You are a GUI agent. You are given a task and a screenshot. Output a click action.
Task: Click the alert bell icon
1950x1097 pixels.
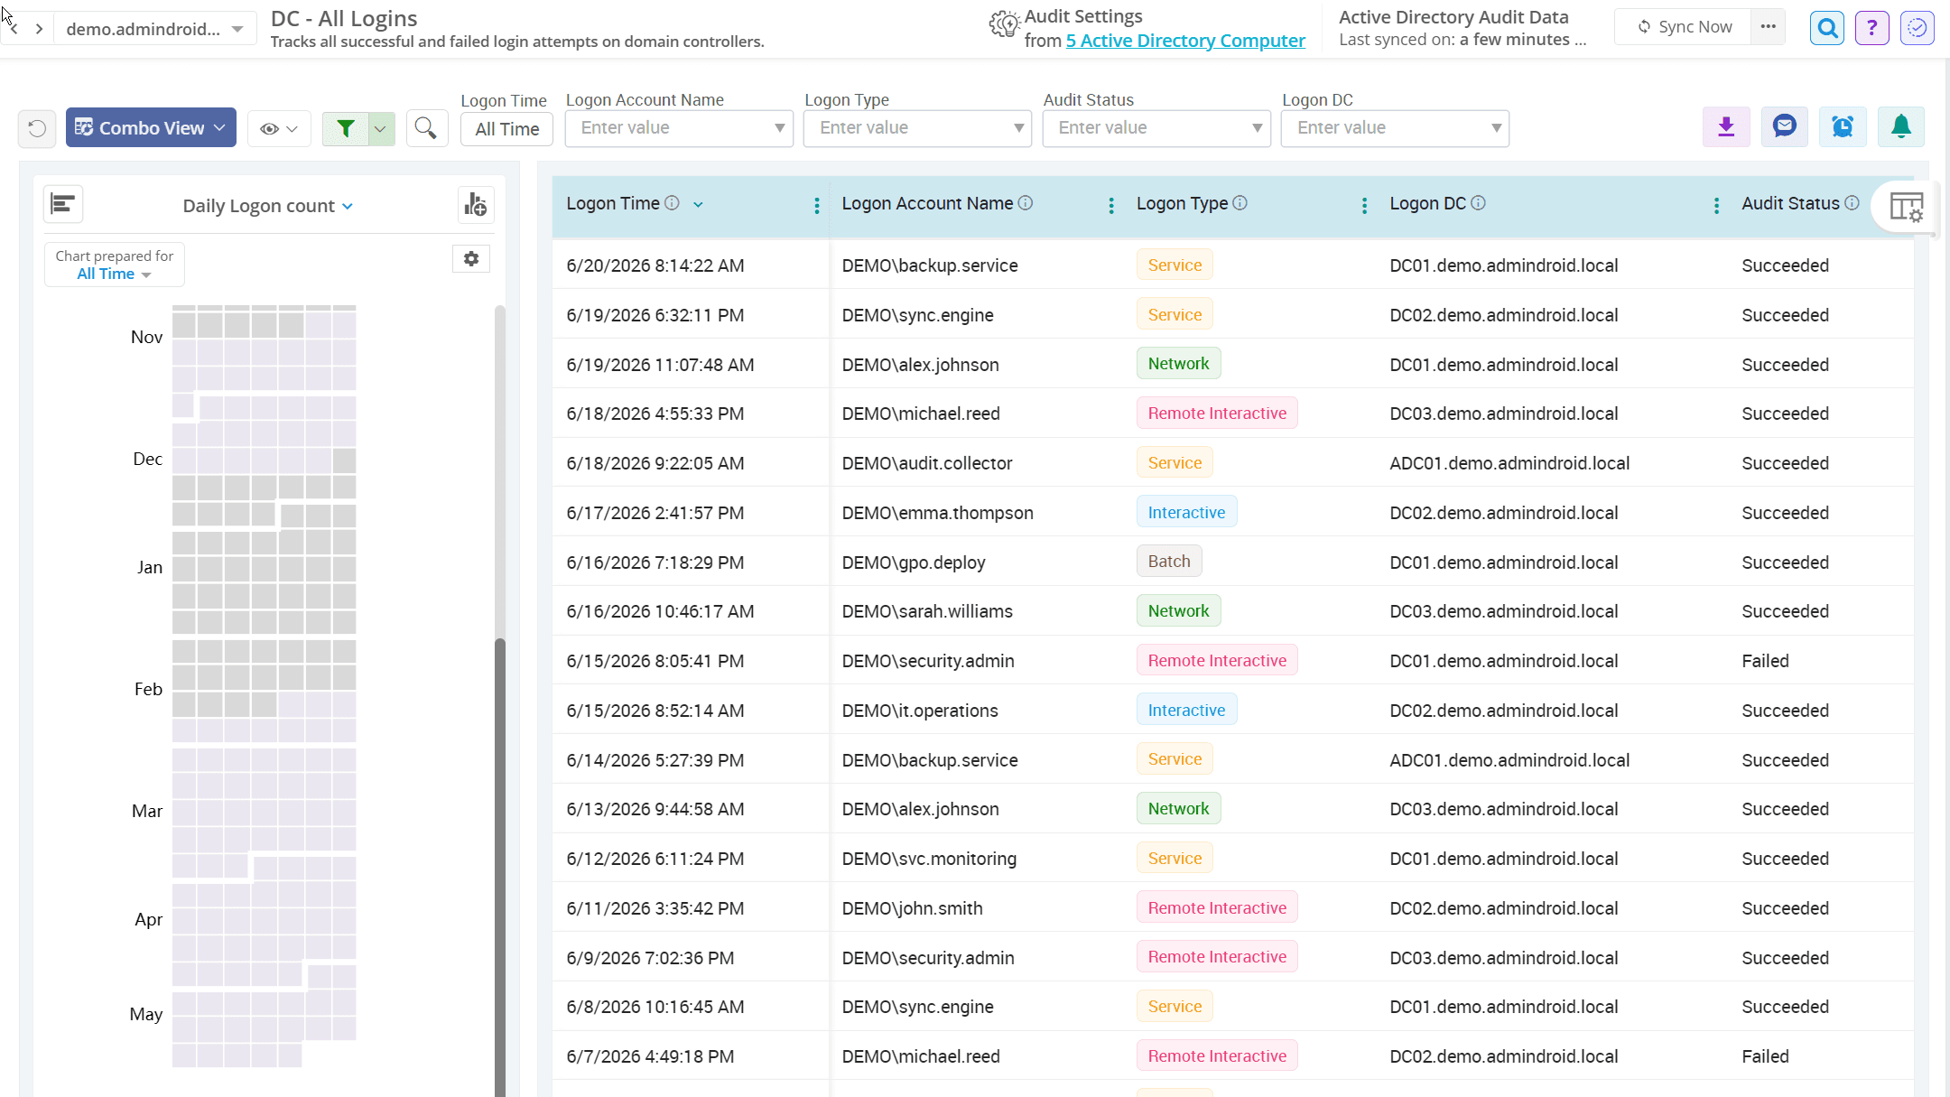tap(1901, 127)
